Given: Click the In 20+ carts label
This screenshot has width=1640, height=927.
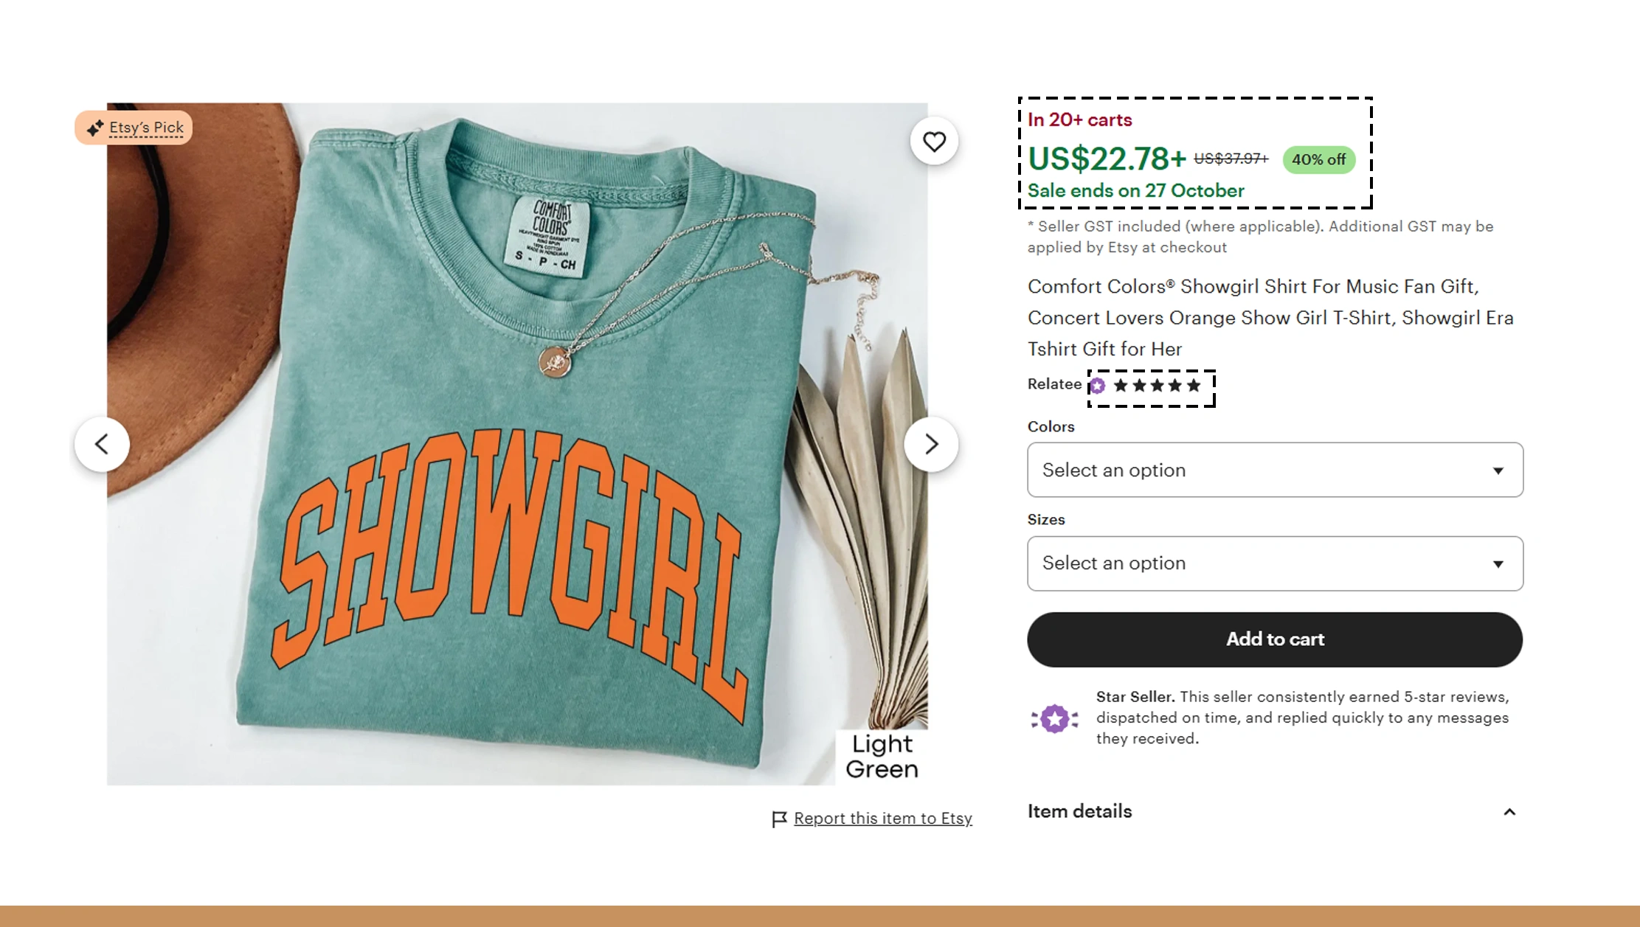Looking at the screenshot, I should [1079, 119].
